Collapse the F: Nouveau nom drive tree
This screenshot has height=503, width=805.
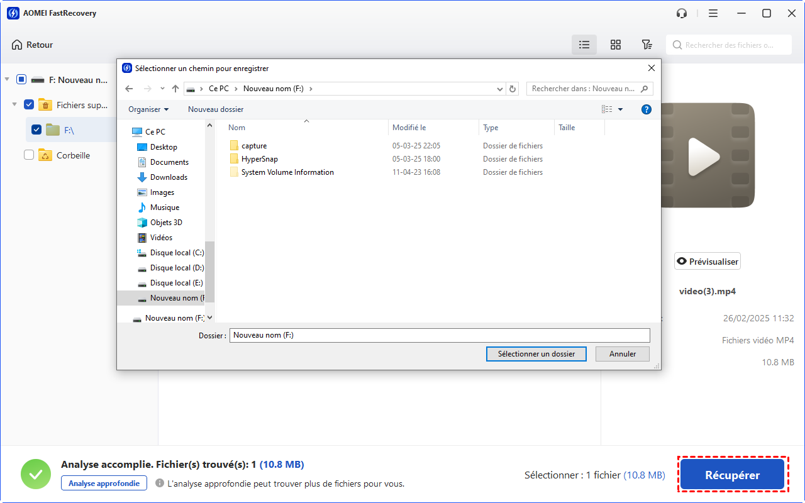pos(7,80)
